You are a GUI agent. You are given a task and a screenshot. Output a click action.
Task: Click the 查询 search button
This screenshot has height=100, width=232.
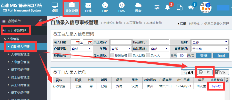(204, 55)
